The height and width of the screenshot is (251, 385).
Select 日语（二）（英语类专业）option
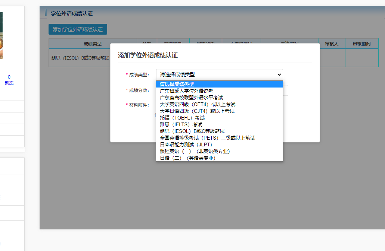coord(188,158)
